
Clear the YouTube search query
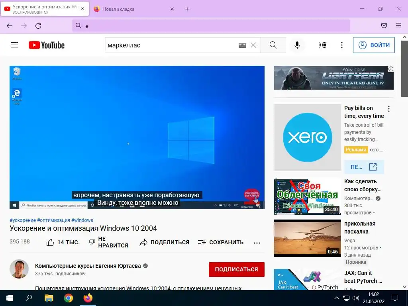click(x=253, y=45)
